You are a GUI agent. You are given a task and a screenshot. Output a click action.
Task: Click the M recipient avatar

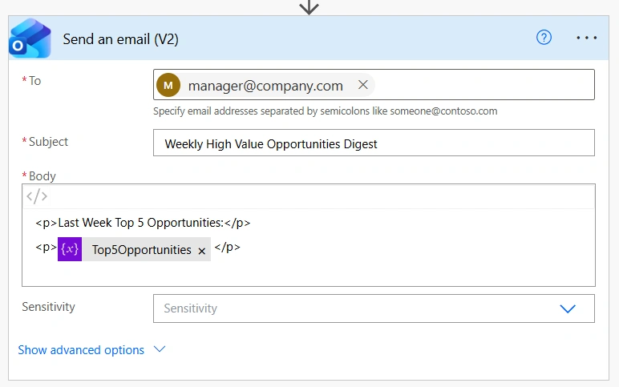pyautogui.click(x=168, y=85)
